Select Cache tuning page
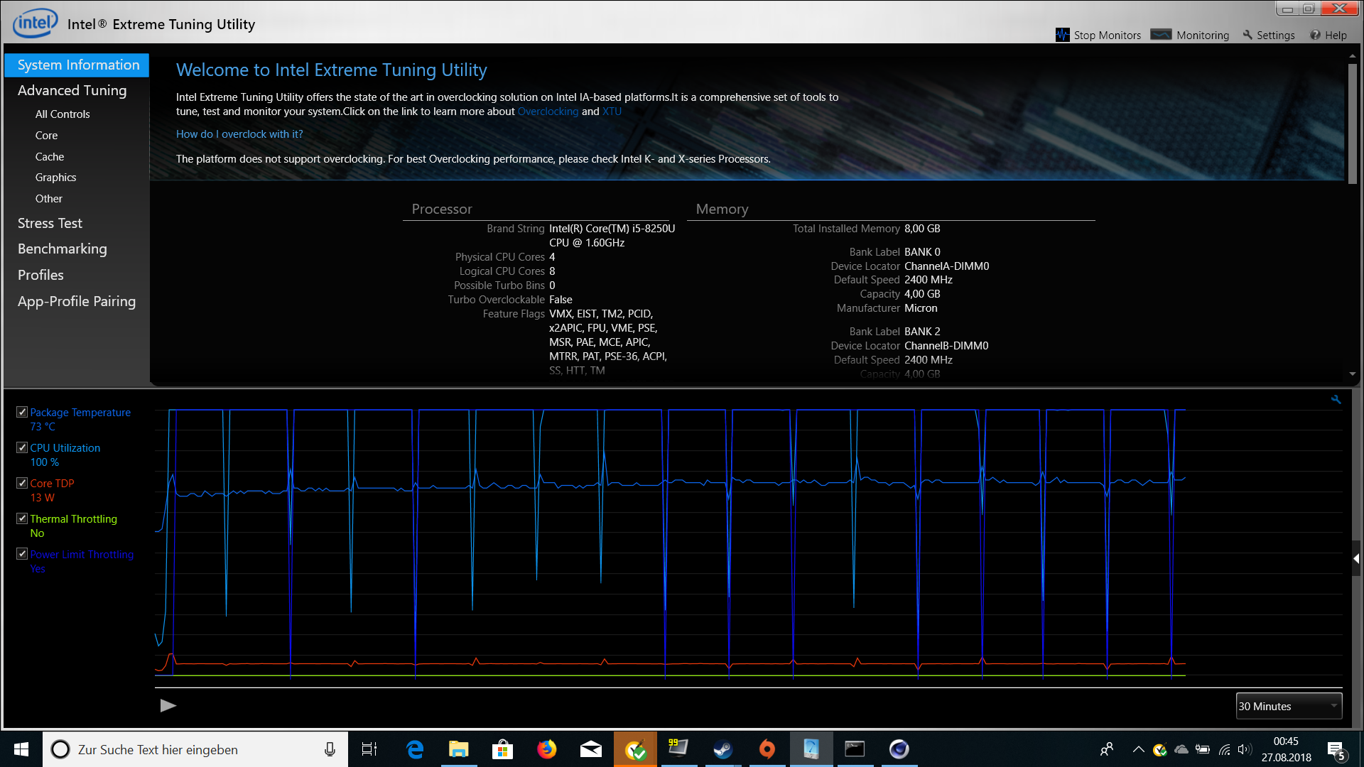This screenshot has height=767, width=1364. coord(50,156)
